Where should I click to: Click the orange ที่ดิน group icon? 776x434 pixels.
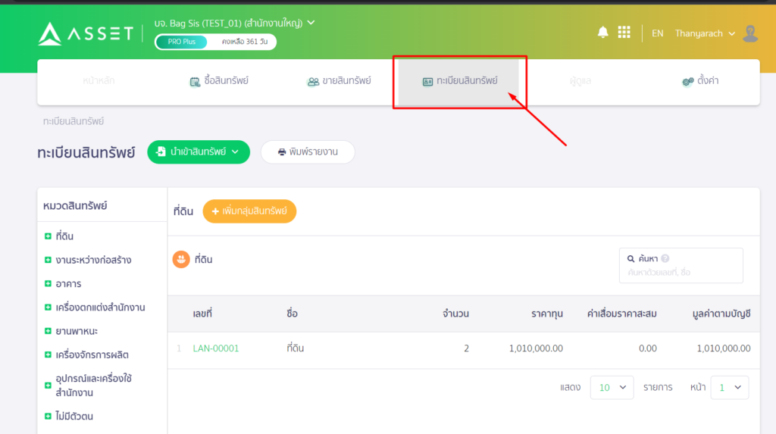(181, 259)
